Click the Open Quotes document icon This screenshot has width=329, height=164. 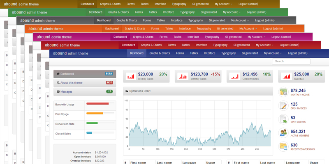pyautogui.click(x=283, y=119)
